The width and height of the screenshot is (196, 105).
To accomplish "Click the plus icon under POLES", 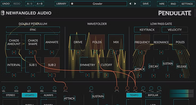I will point(180,52).
